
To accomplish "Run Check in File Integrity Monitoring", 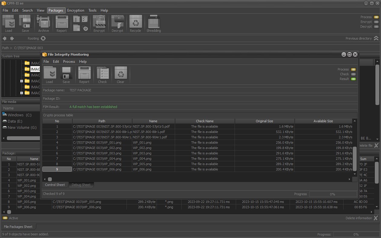I will coord(103,75).
